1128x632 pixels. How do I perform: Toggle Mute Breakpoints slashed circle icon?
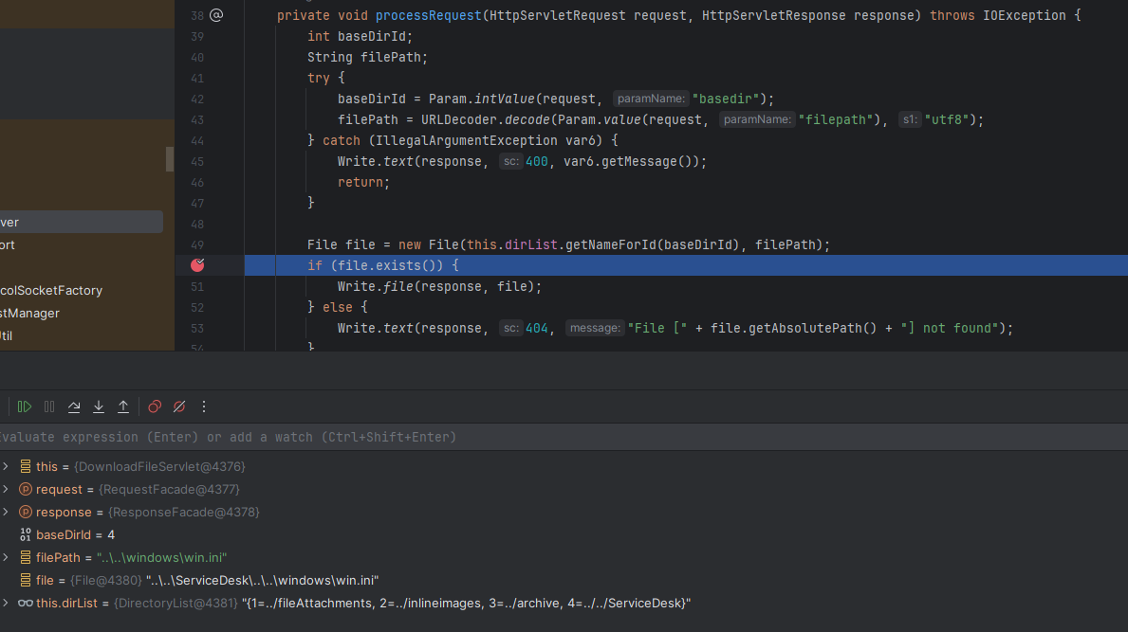point(179,406)
